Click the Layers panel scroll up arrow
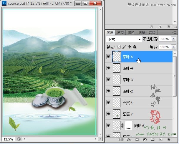 click(175, 53)
